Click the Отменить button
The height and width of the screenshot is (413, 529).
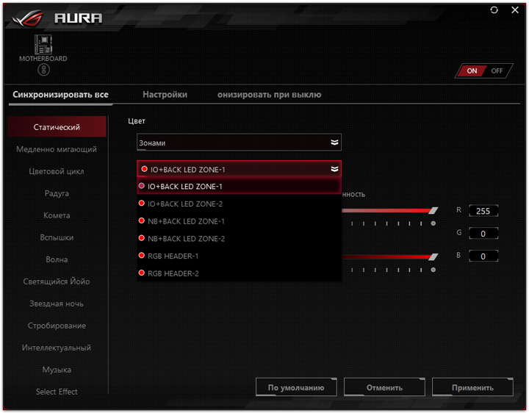[x=384, y=387]
